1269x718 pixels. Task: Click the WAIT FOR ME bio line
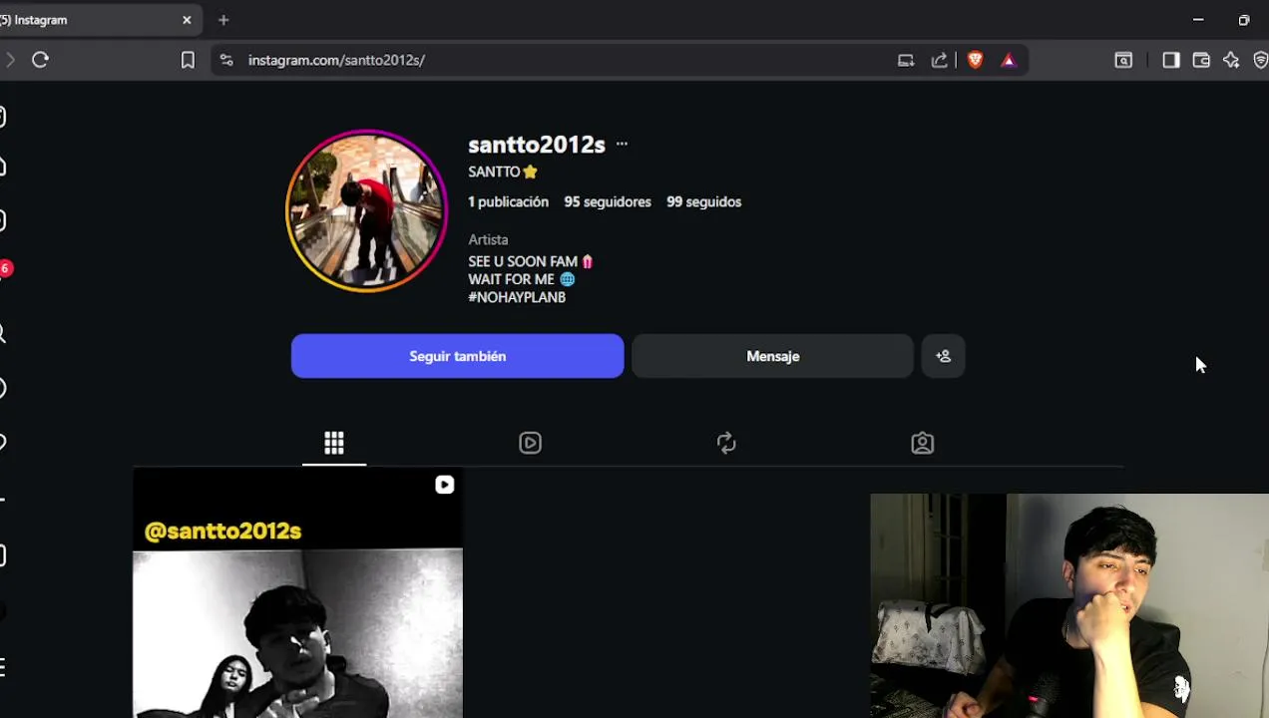click(521, 279)
